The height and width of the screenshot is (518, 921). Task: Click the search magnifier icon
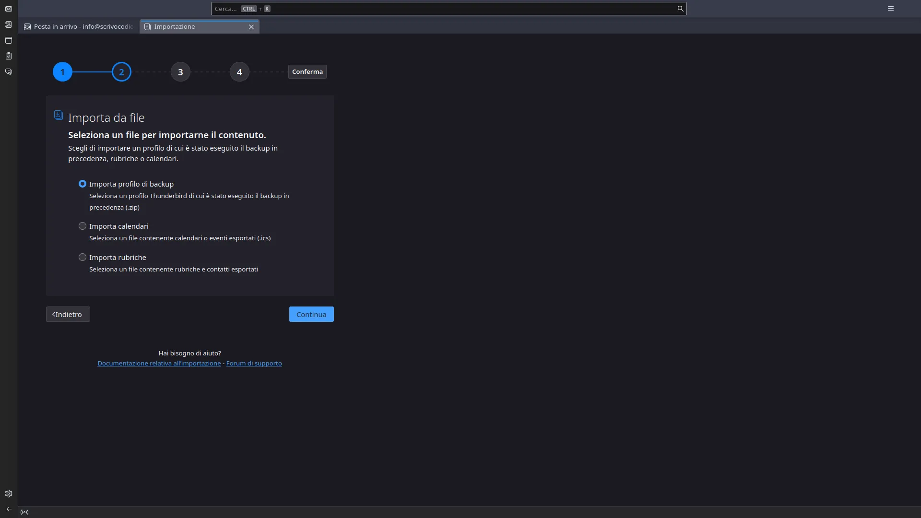(x=680, y=9)
